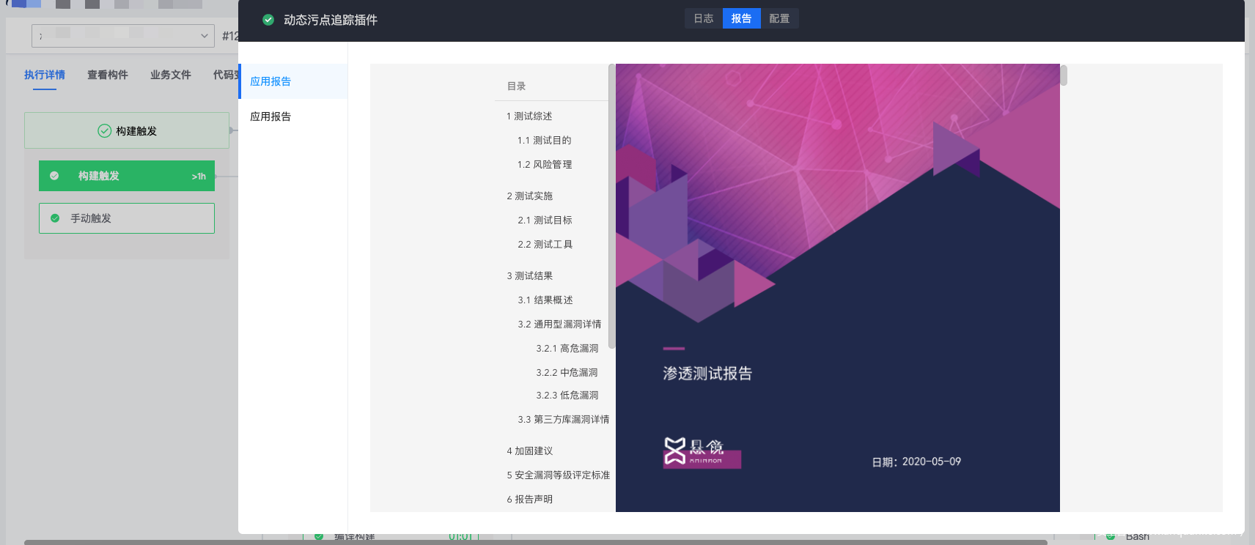Image resolution: width=1255 pixels, height=545 pixels.
Task: Switch to the 日志 tab
Action: (x=703, y=18)
